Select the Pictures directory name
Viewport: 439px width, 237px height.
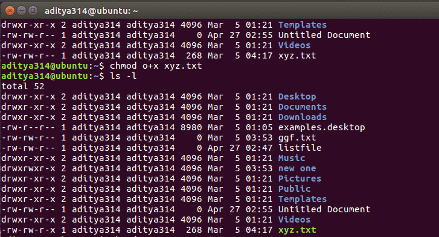coord(300,179)
